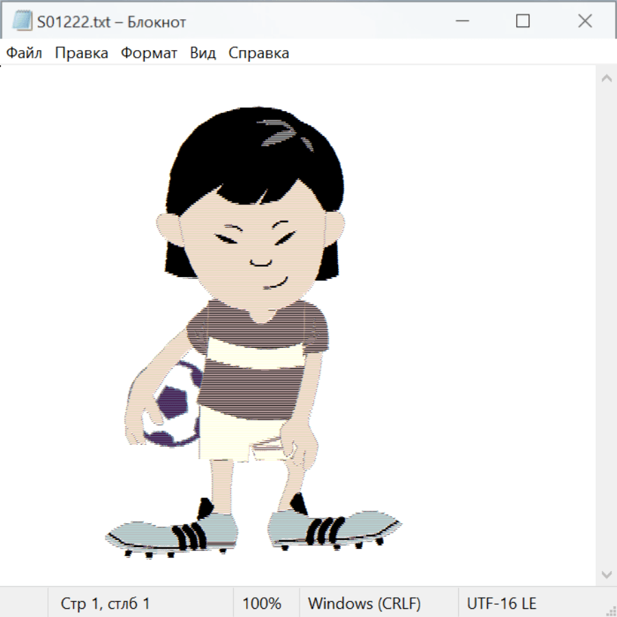This screenshot has width=617, height=617.
Task: Click the line and column indicator in status bar
Action: [x=106, y=604]
